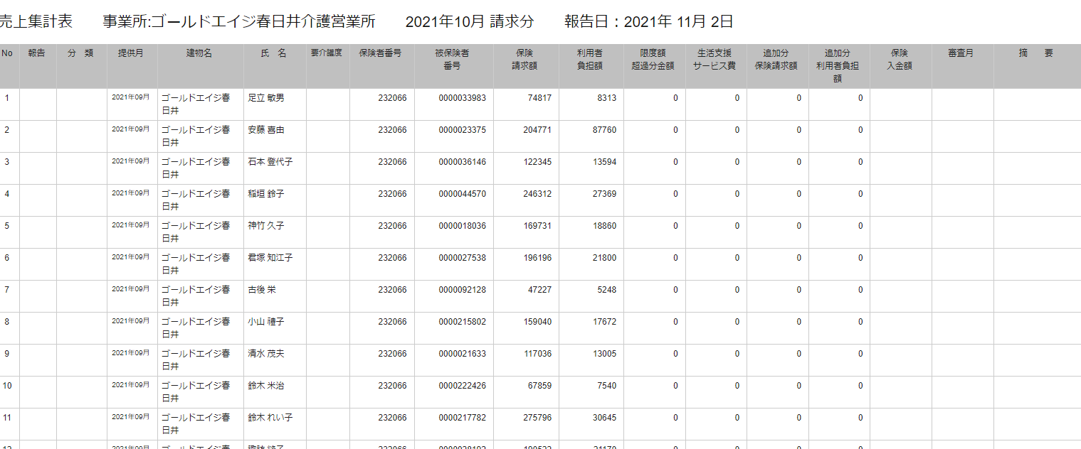The image size is (1081, 449).
Task: Click the 提供月 column header
Action: pos(132,53)
